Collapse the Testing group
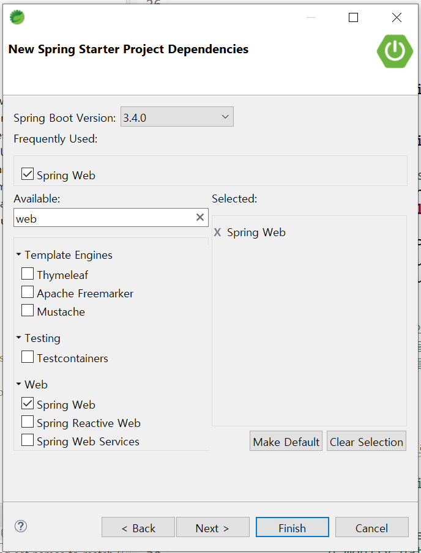 coord(19,338)
